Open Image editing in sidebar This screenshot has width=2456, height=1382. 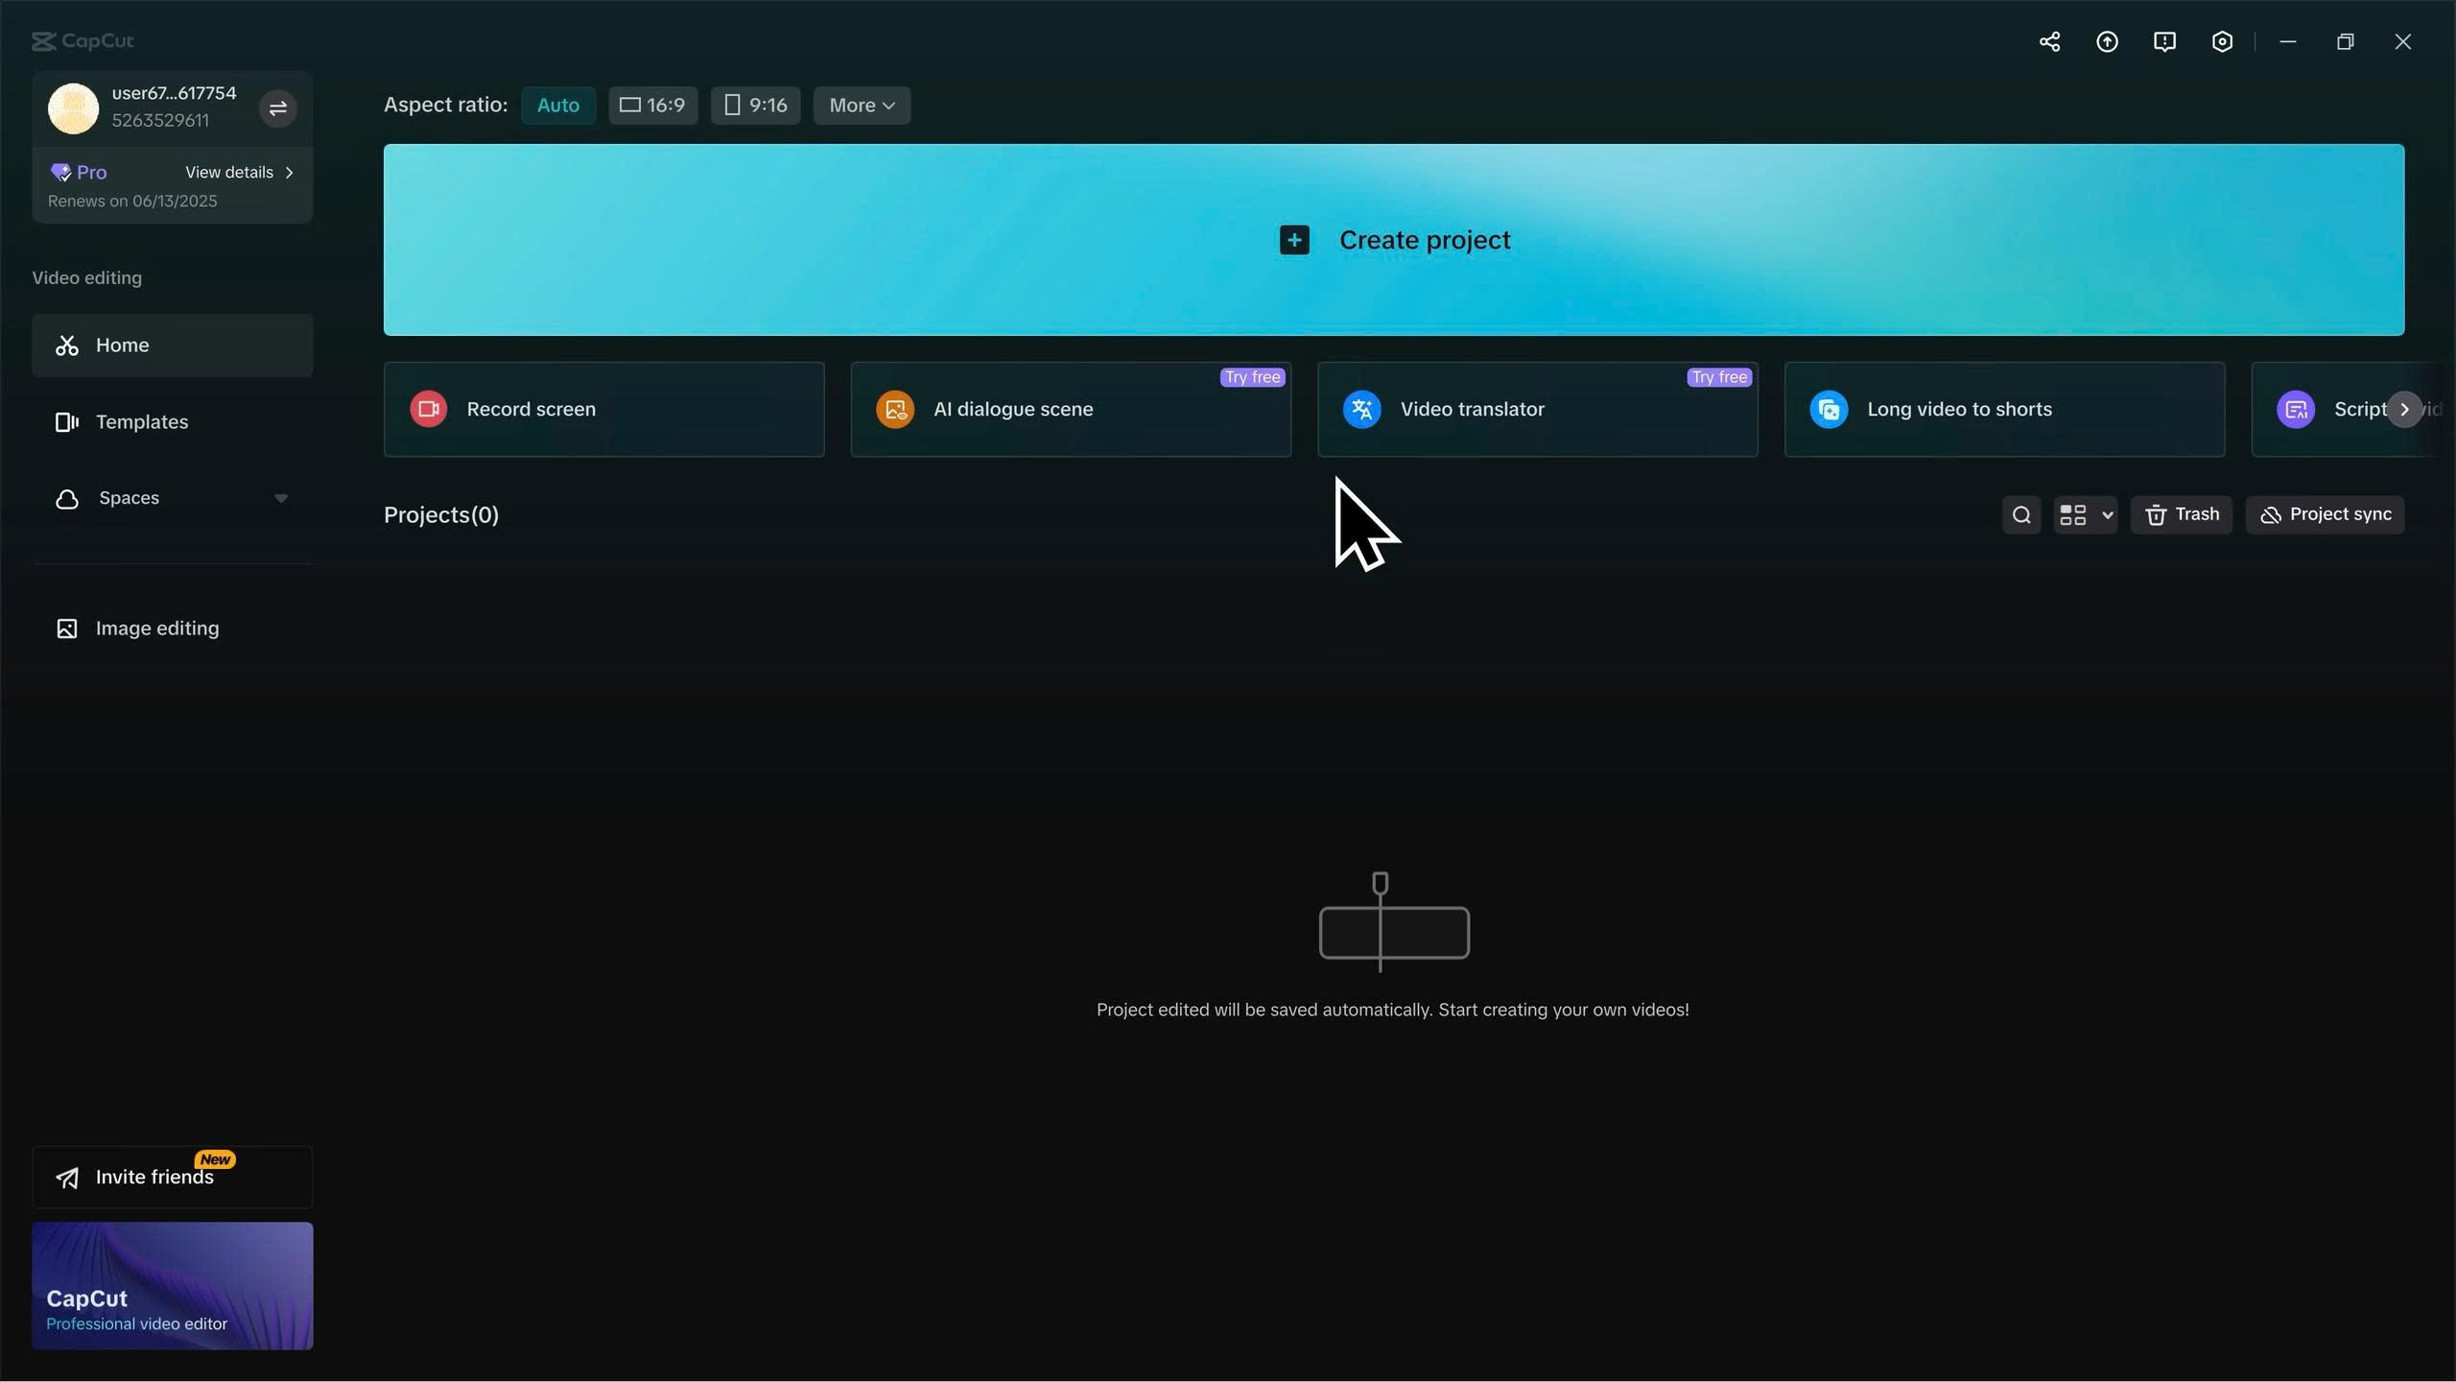click(x=156, y=629)
